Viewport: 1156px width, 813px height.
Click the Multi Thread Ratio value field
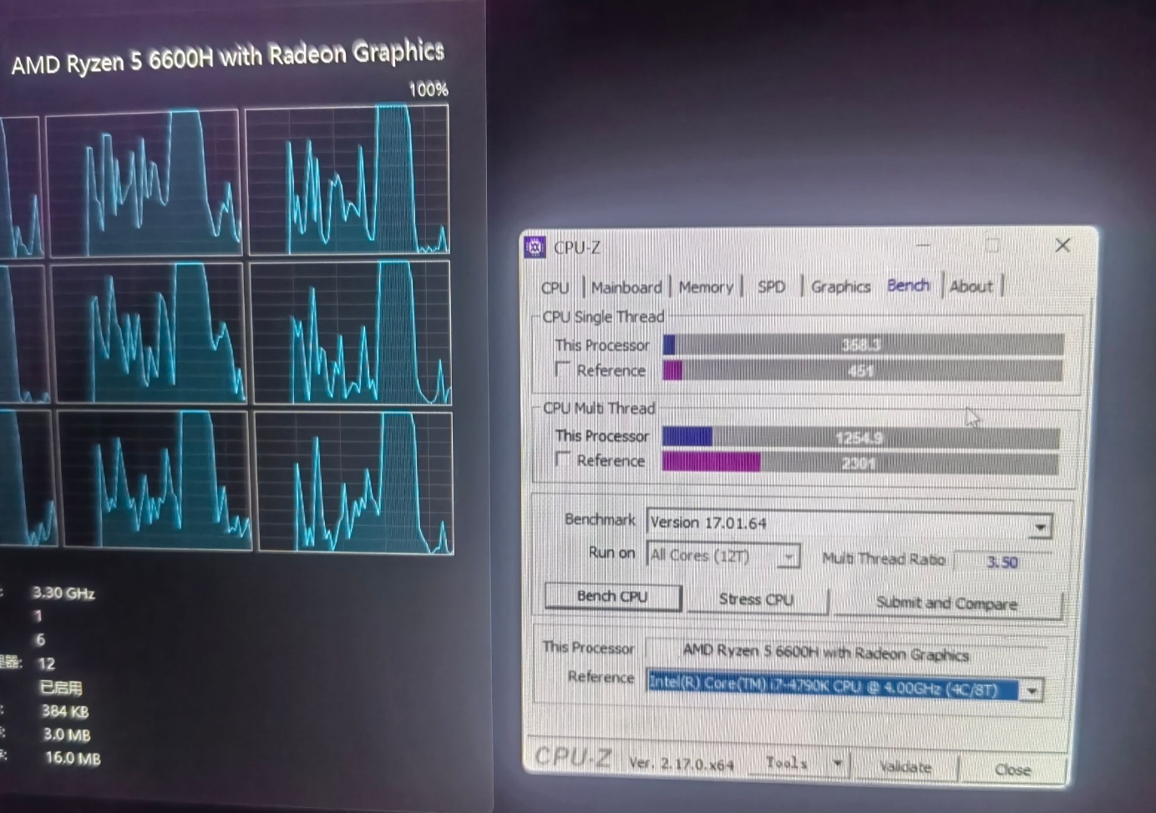click(1001, 562)
